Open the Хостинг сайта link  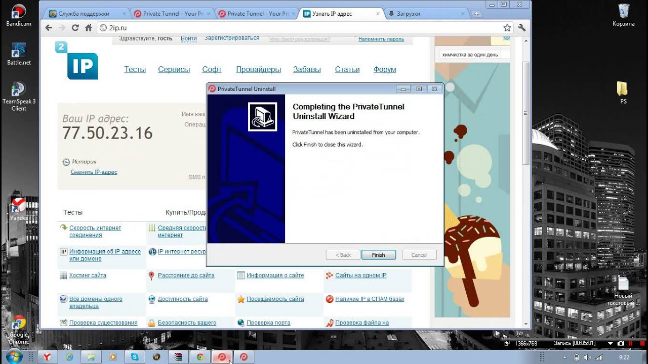click(x=88, y=276)
